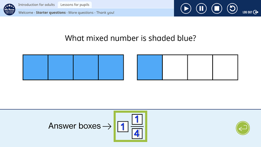Focus the whole number answer box
The image size is (261, 147).
click(x=123, y=127)
